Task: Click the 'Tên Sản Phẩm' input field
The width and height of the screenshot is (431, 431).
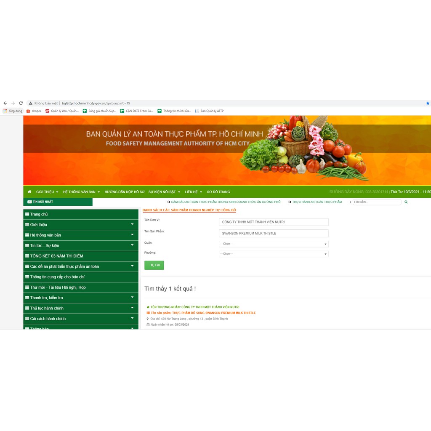Action: coord(273,233)
